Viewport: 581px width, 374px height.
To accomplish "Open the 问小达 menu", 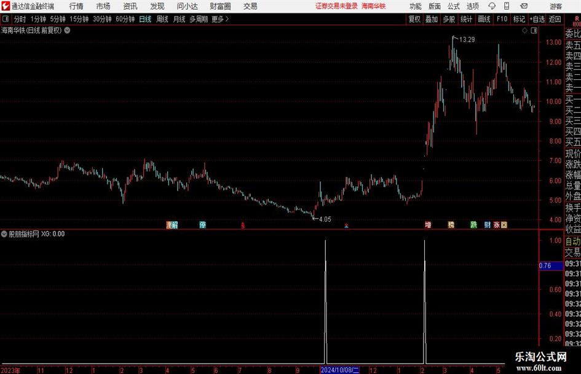I will (187, 6).
